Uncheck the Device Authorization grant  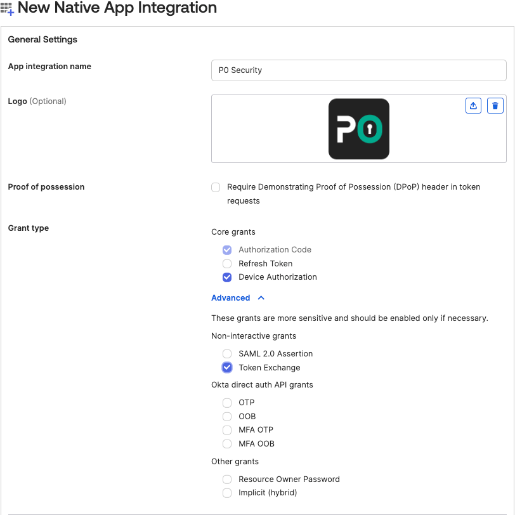click(227, 277)
